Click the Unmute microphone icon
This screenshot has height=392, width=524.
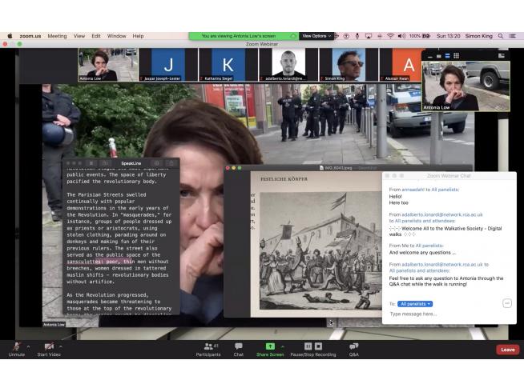17,346
